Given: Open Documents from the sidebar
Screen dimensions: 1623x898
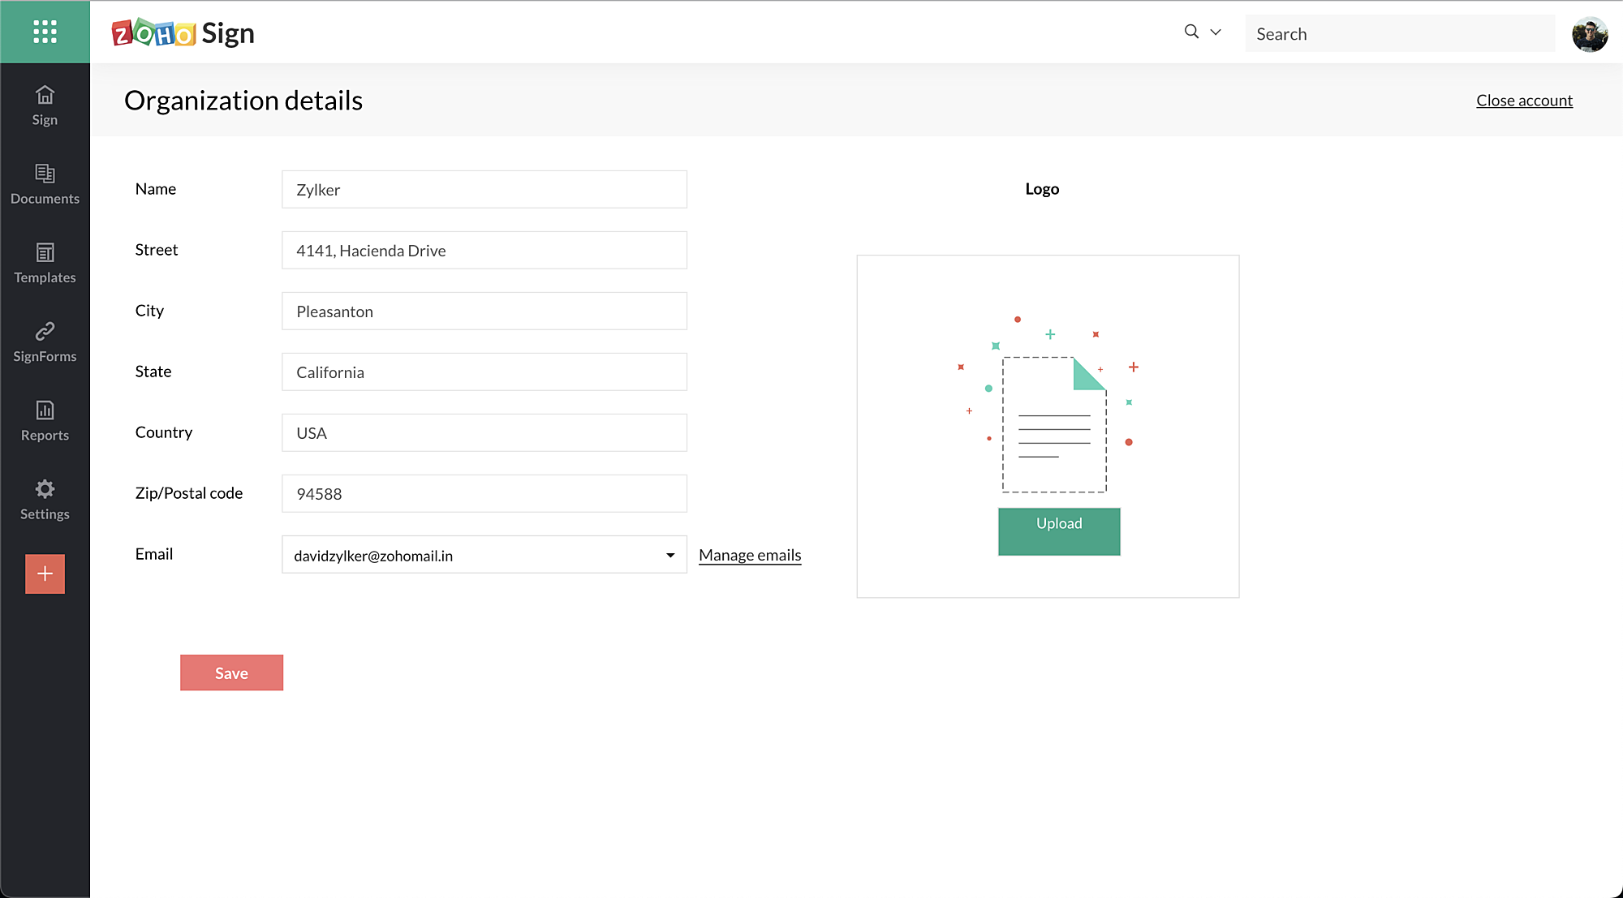Looking at the screenshot, I should click(45, 184).
